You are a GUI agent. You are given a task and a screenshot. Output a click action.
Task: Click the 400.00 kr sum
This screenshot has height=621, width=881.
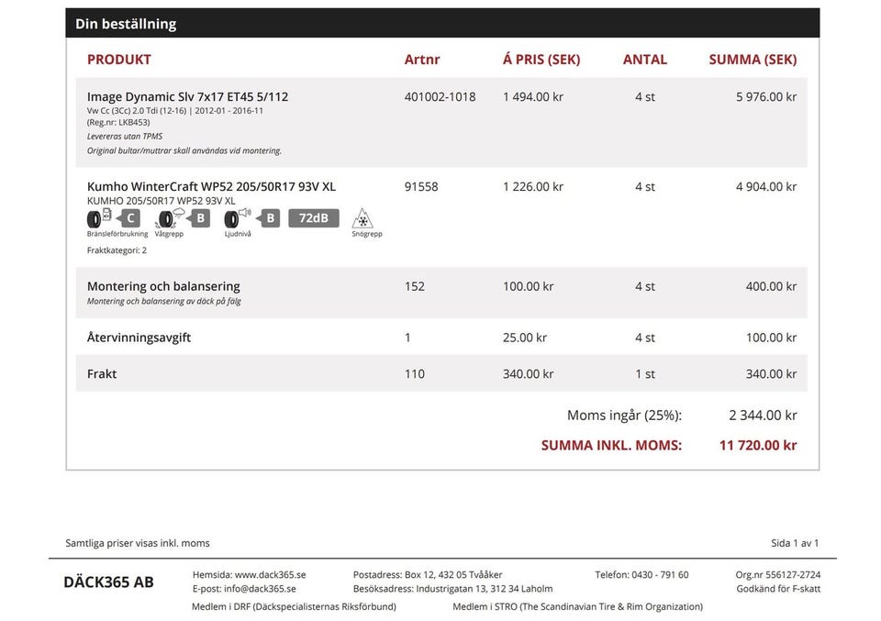click(771, 286)
